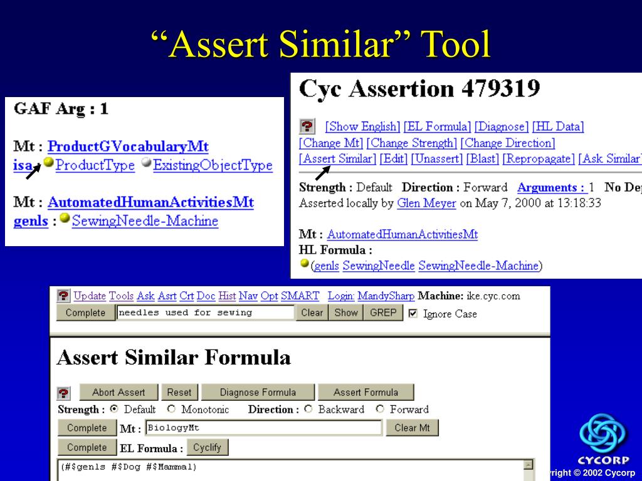Click the Complete button beside EL Formula

[x=87, y=447]
